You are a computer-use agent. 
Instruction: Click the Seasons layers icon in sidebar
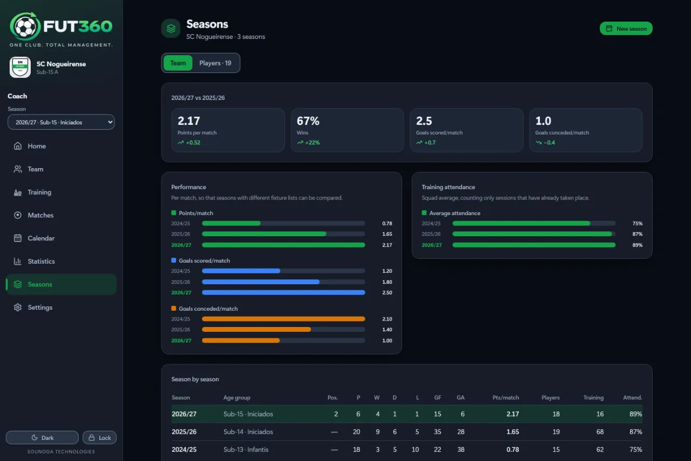[18, 284]
